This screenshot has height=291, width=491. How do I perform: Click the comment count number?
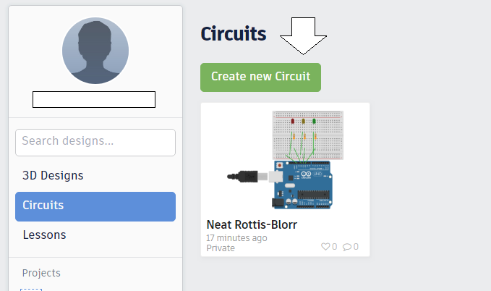click(356, 247)
